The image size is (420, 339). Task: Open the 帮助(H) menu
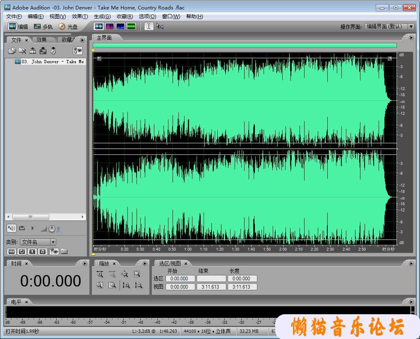(x=194, y=17)
